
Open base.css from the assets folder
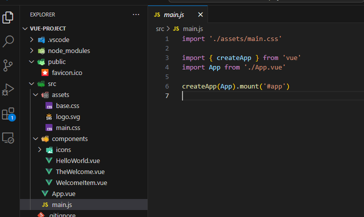coord(67,106)
